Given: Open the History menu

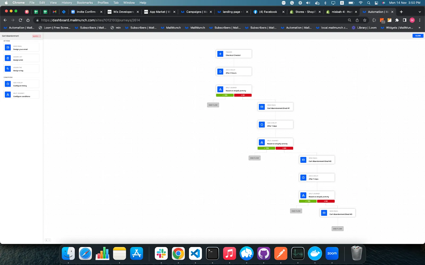Looking at the screenshot, I should (67, 3).
